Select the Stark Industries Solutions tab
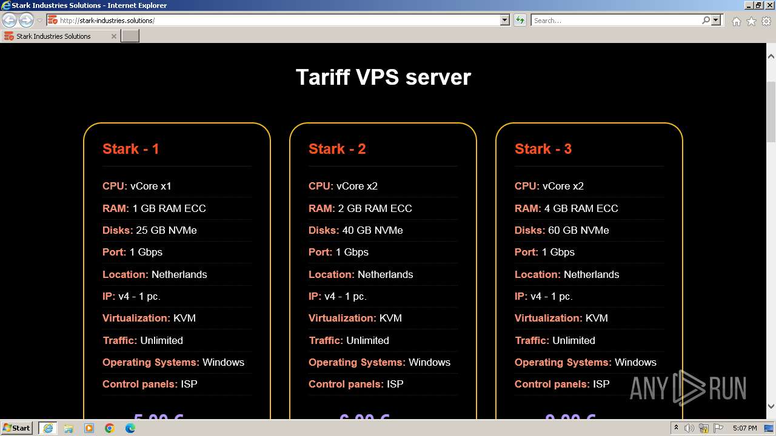 pyautogui.click(x=59, y=36)
